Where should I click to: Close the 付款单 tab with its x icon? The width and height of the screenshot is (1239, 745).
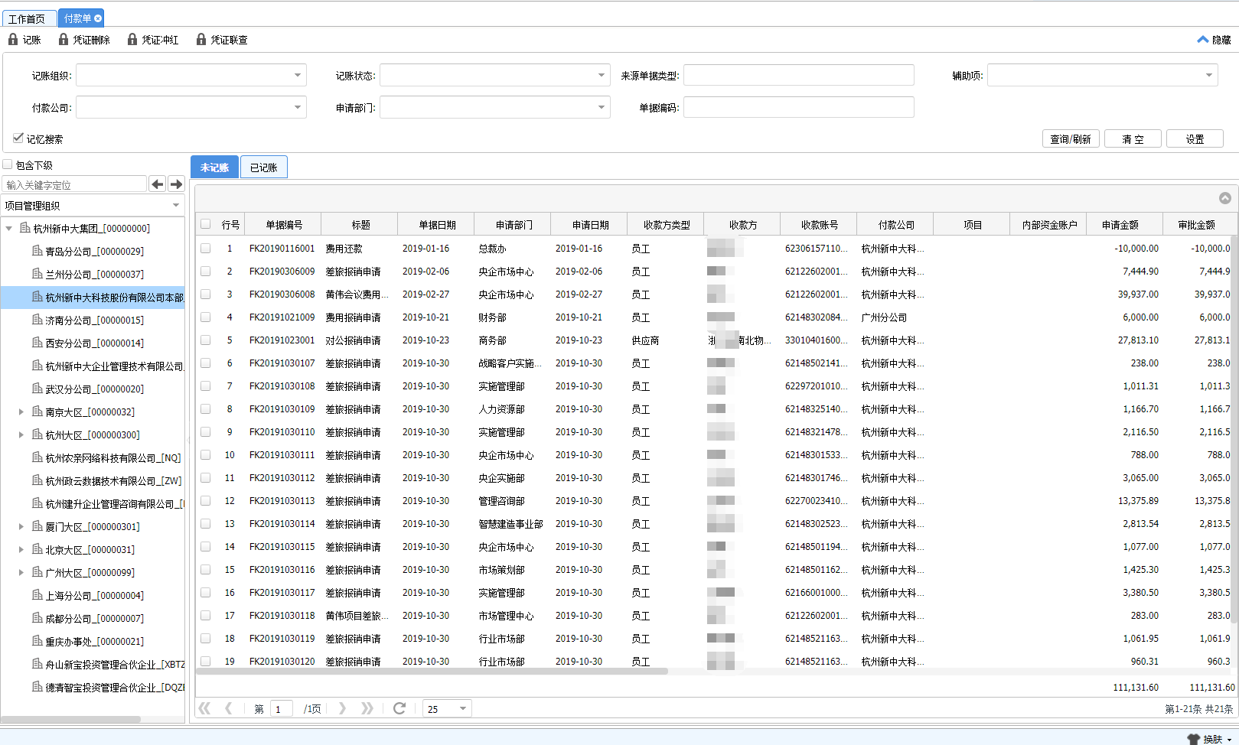click(x=98, y=18)
